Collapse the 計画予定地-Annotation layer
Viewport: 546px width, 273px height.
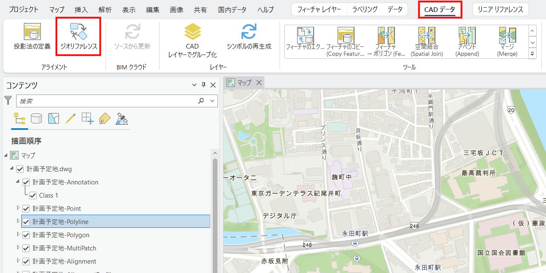(18, 182)
